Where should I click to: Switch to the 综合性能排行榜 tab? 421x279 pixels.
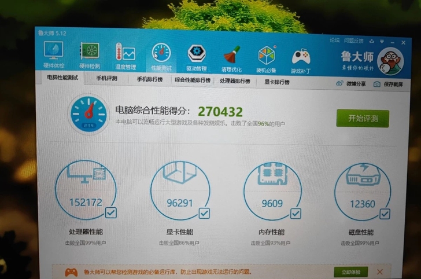click(192, 80)
